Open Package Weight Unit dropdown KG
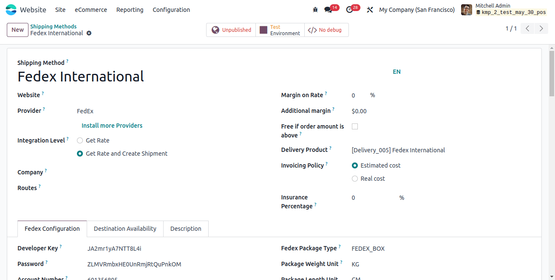Image resolution: width=555 pixels, height=280 pixels. pos(441,264)
